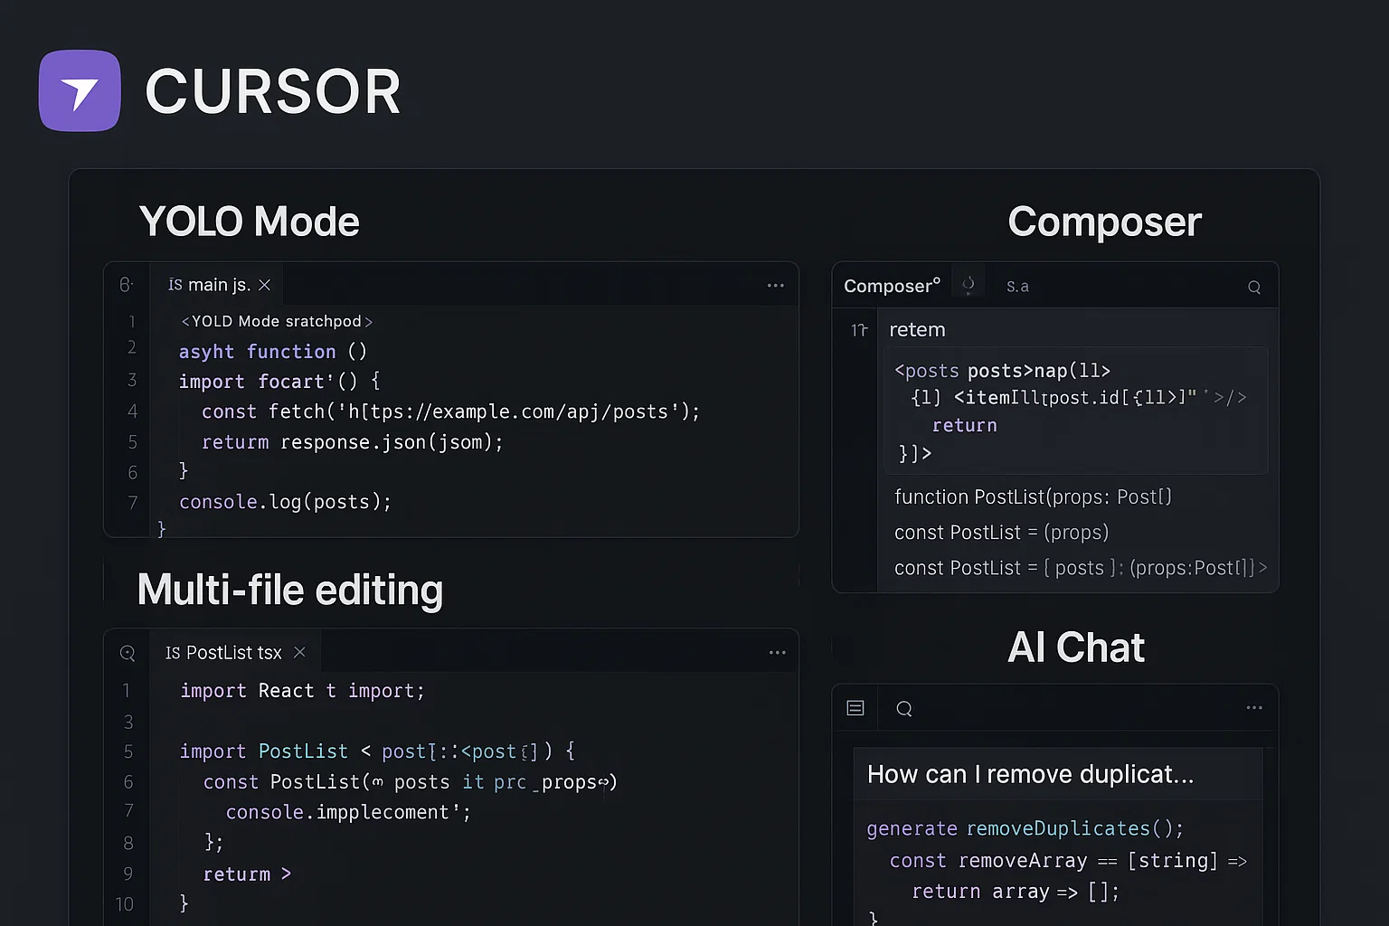
Task: Click line number 10 in PostList tsx editor
Action: 125,904
